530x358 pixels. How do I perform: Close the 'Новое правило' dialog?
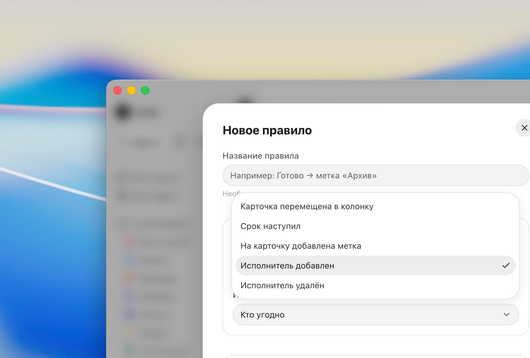click(x=524, y=128)
